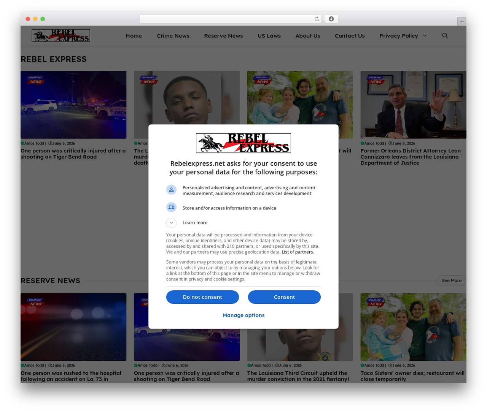Click the REBEL EXPRESS section heading
The image size is (487, 412).
point(54,59)
